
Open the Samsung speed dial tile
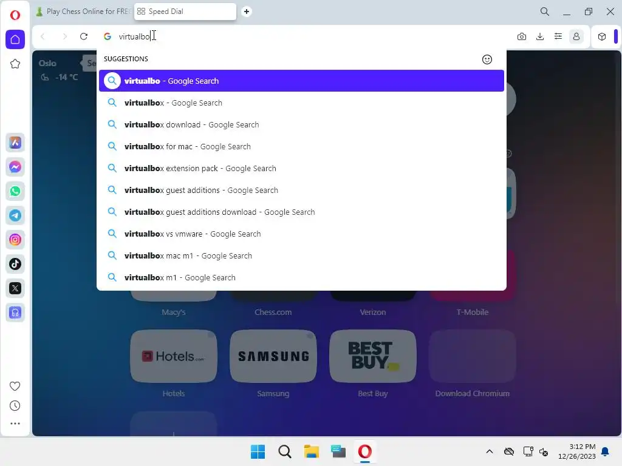coord(273,356)
